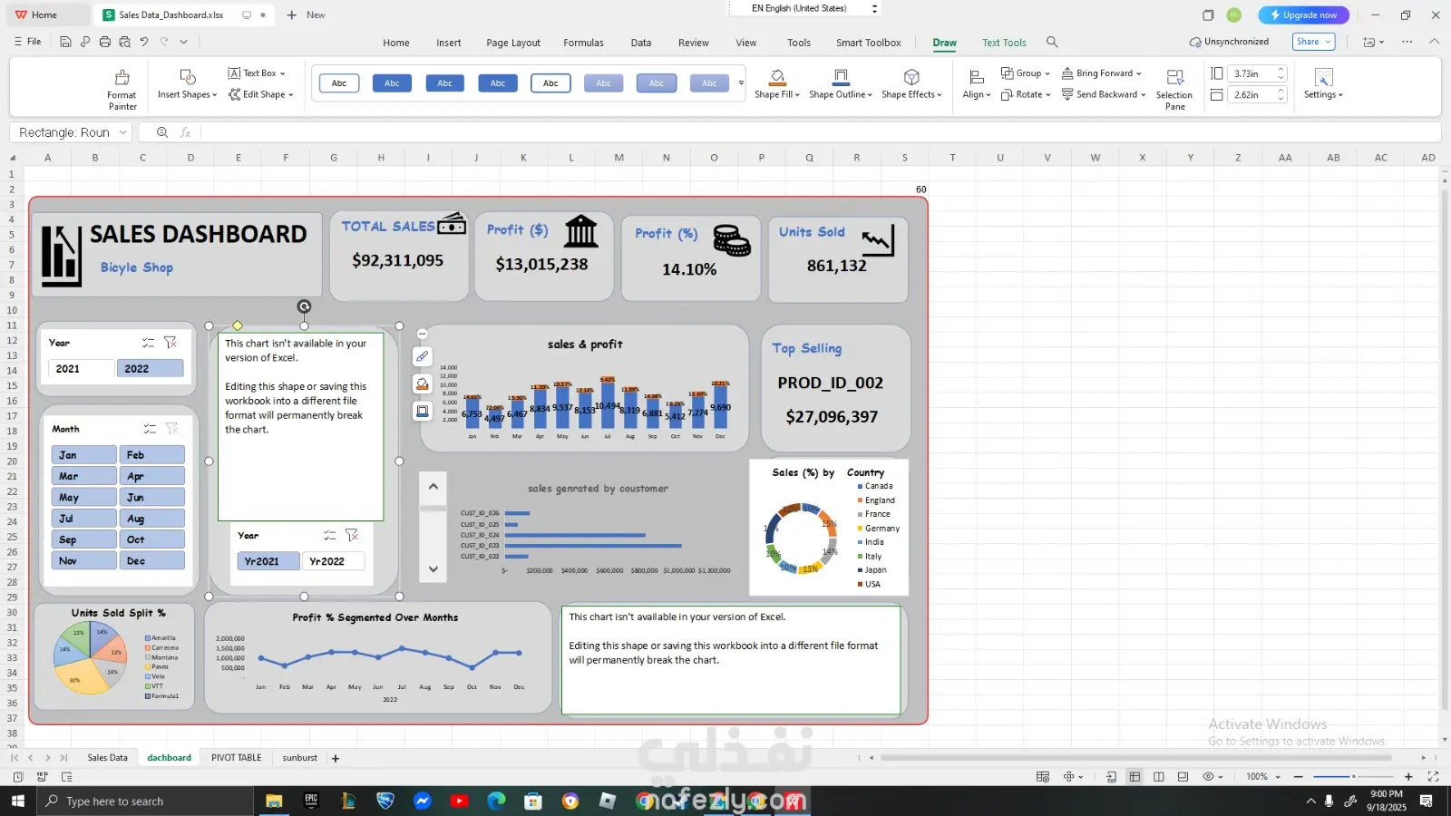Open Print Preview from quick access bar
1451x816 pixels.
[x=125, y=42]
